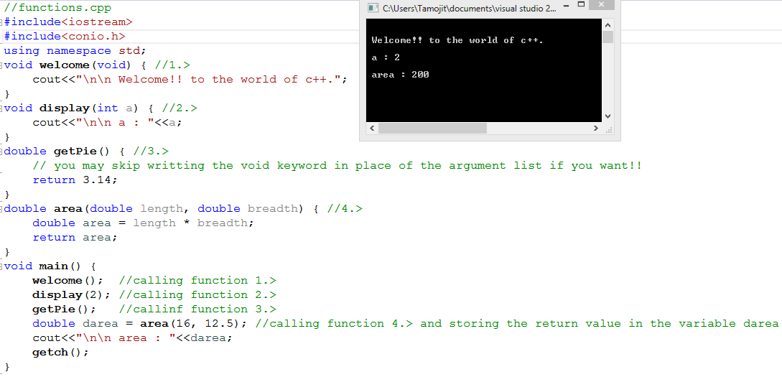
Task: Click the 'display(2);' call inside main
Action: point(72,294)
